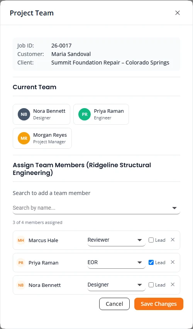Screen dimensions: 193x329
Task: Click the '3 of 4 members assigned' text
Action: pyautogui.click(x=37, y=222)
